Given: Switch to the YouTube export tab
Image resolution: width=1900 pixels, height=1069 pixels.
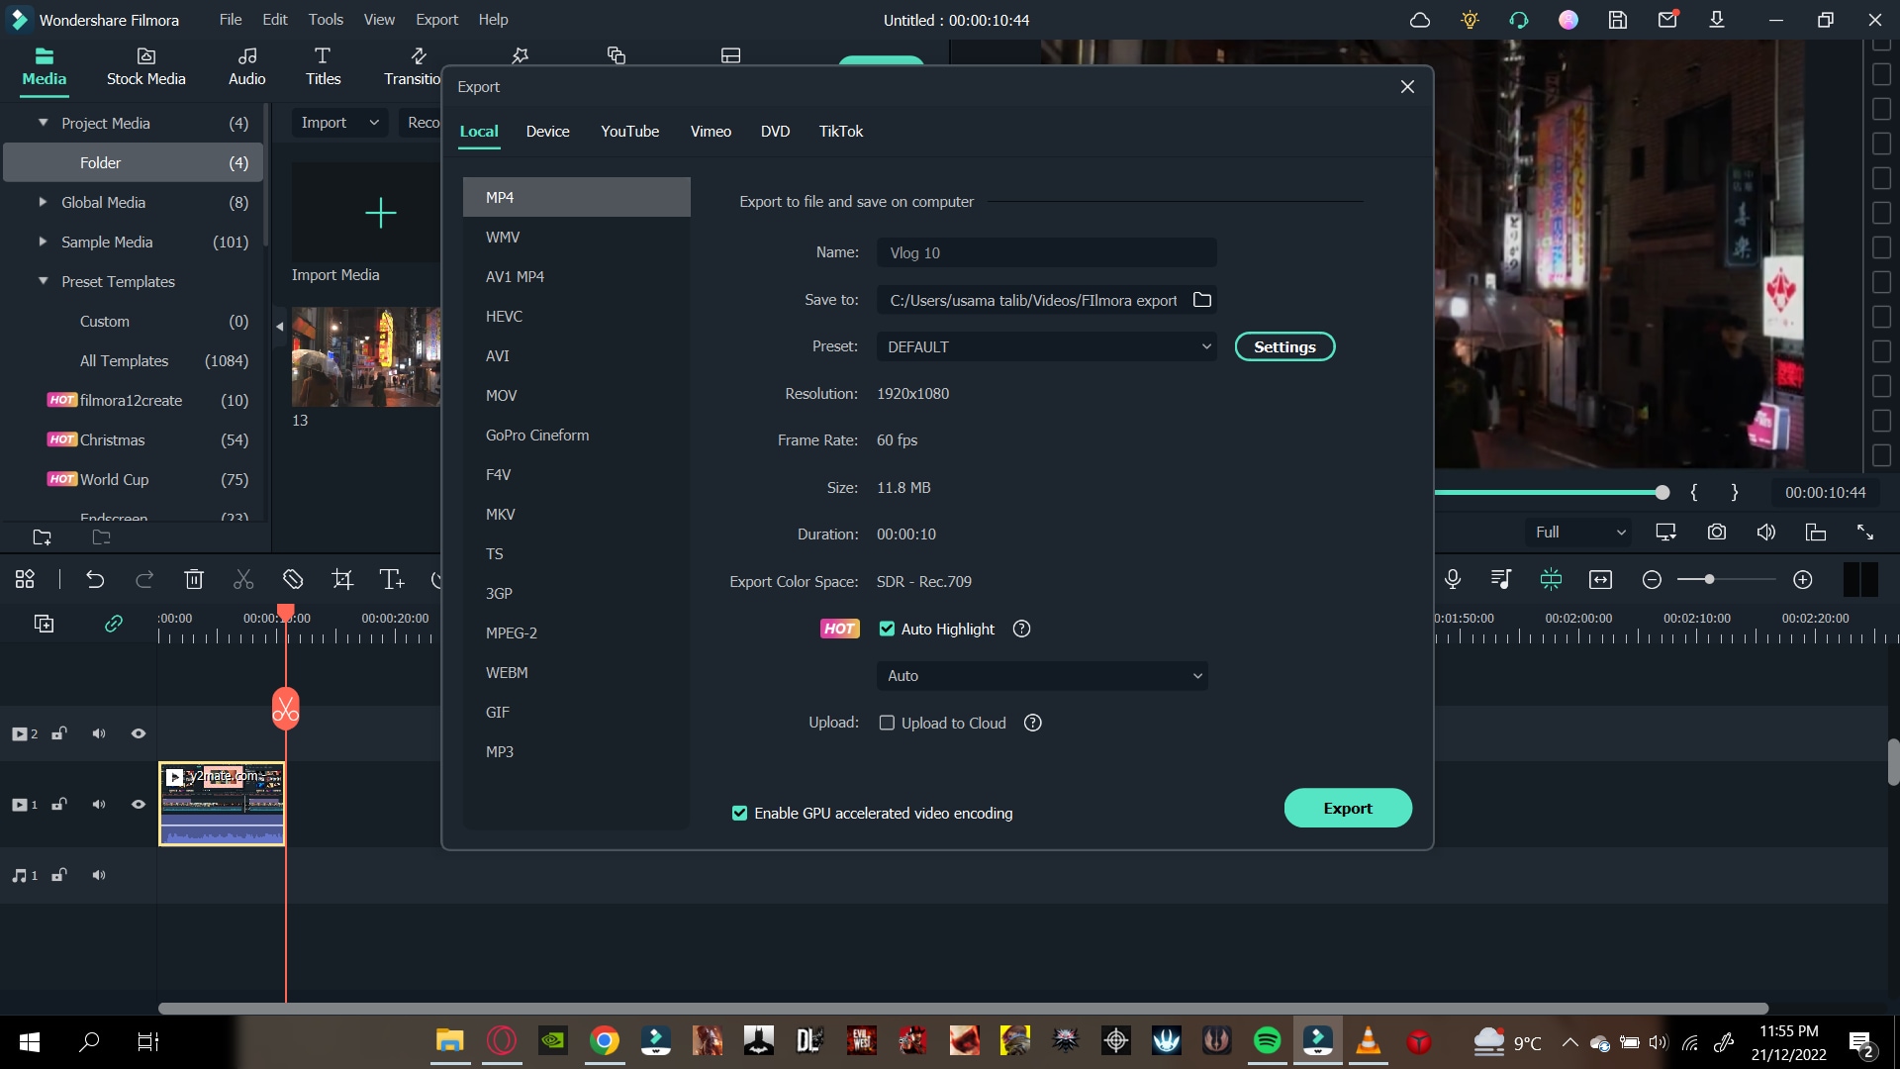Looking at the screenshot, I should pyautogui.click(x=629, y=131).
